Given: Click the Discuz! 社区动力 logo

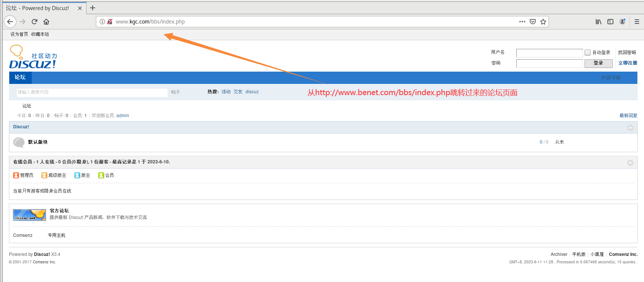Looking at the screenshot, I should (x=33, y=57).
